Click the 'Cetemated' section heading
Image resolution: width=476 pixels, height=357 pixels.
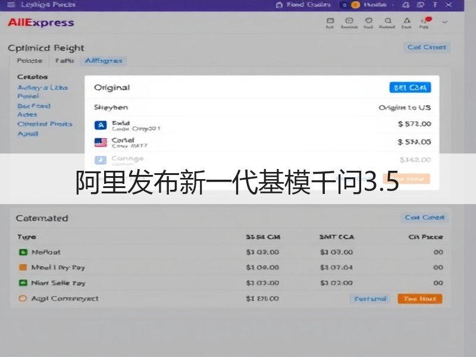point(42,218)
